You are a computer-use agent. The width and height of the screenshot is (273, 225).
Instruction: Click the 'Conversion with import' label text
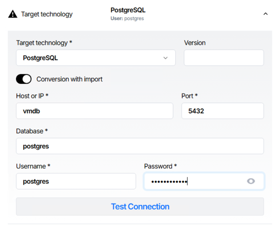[x=69, y=79]
